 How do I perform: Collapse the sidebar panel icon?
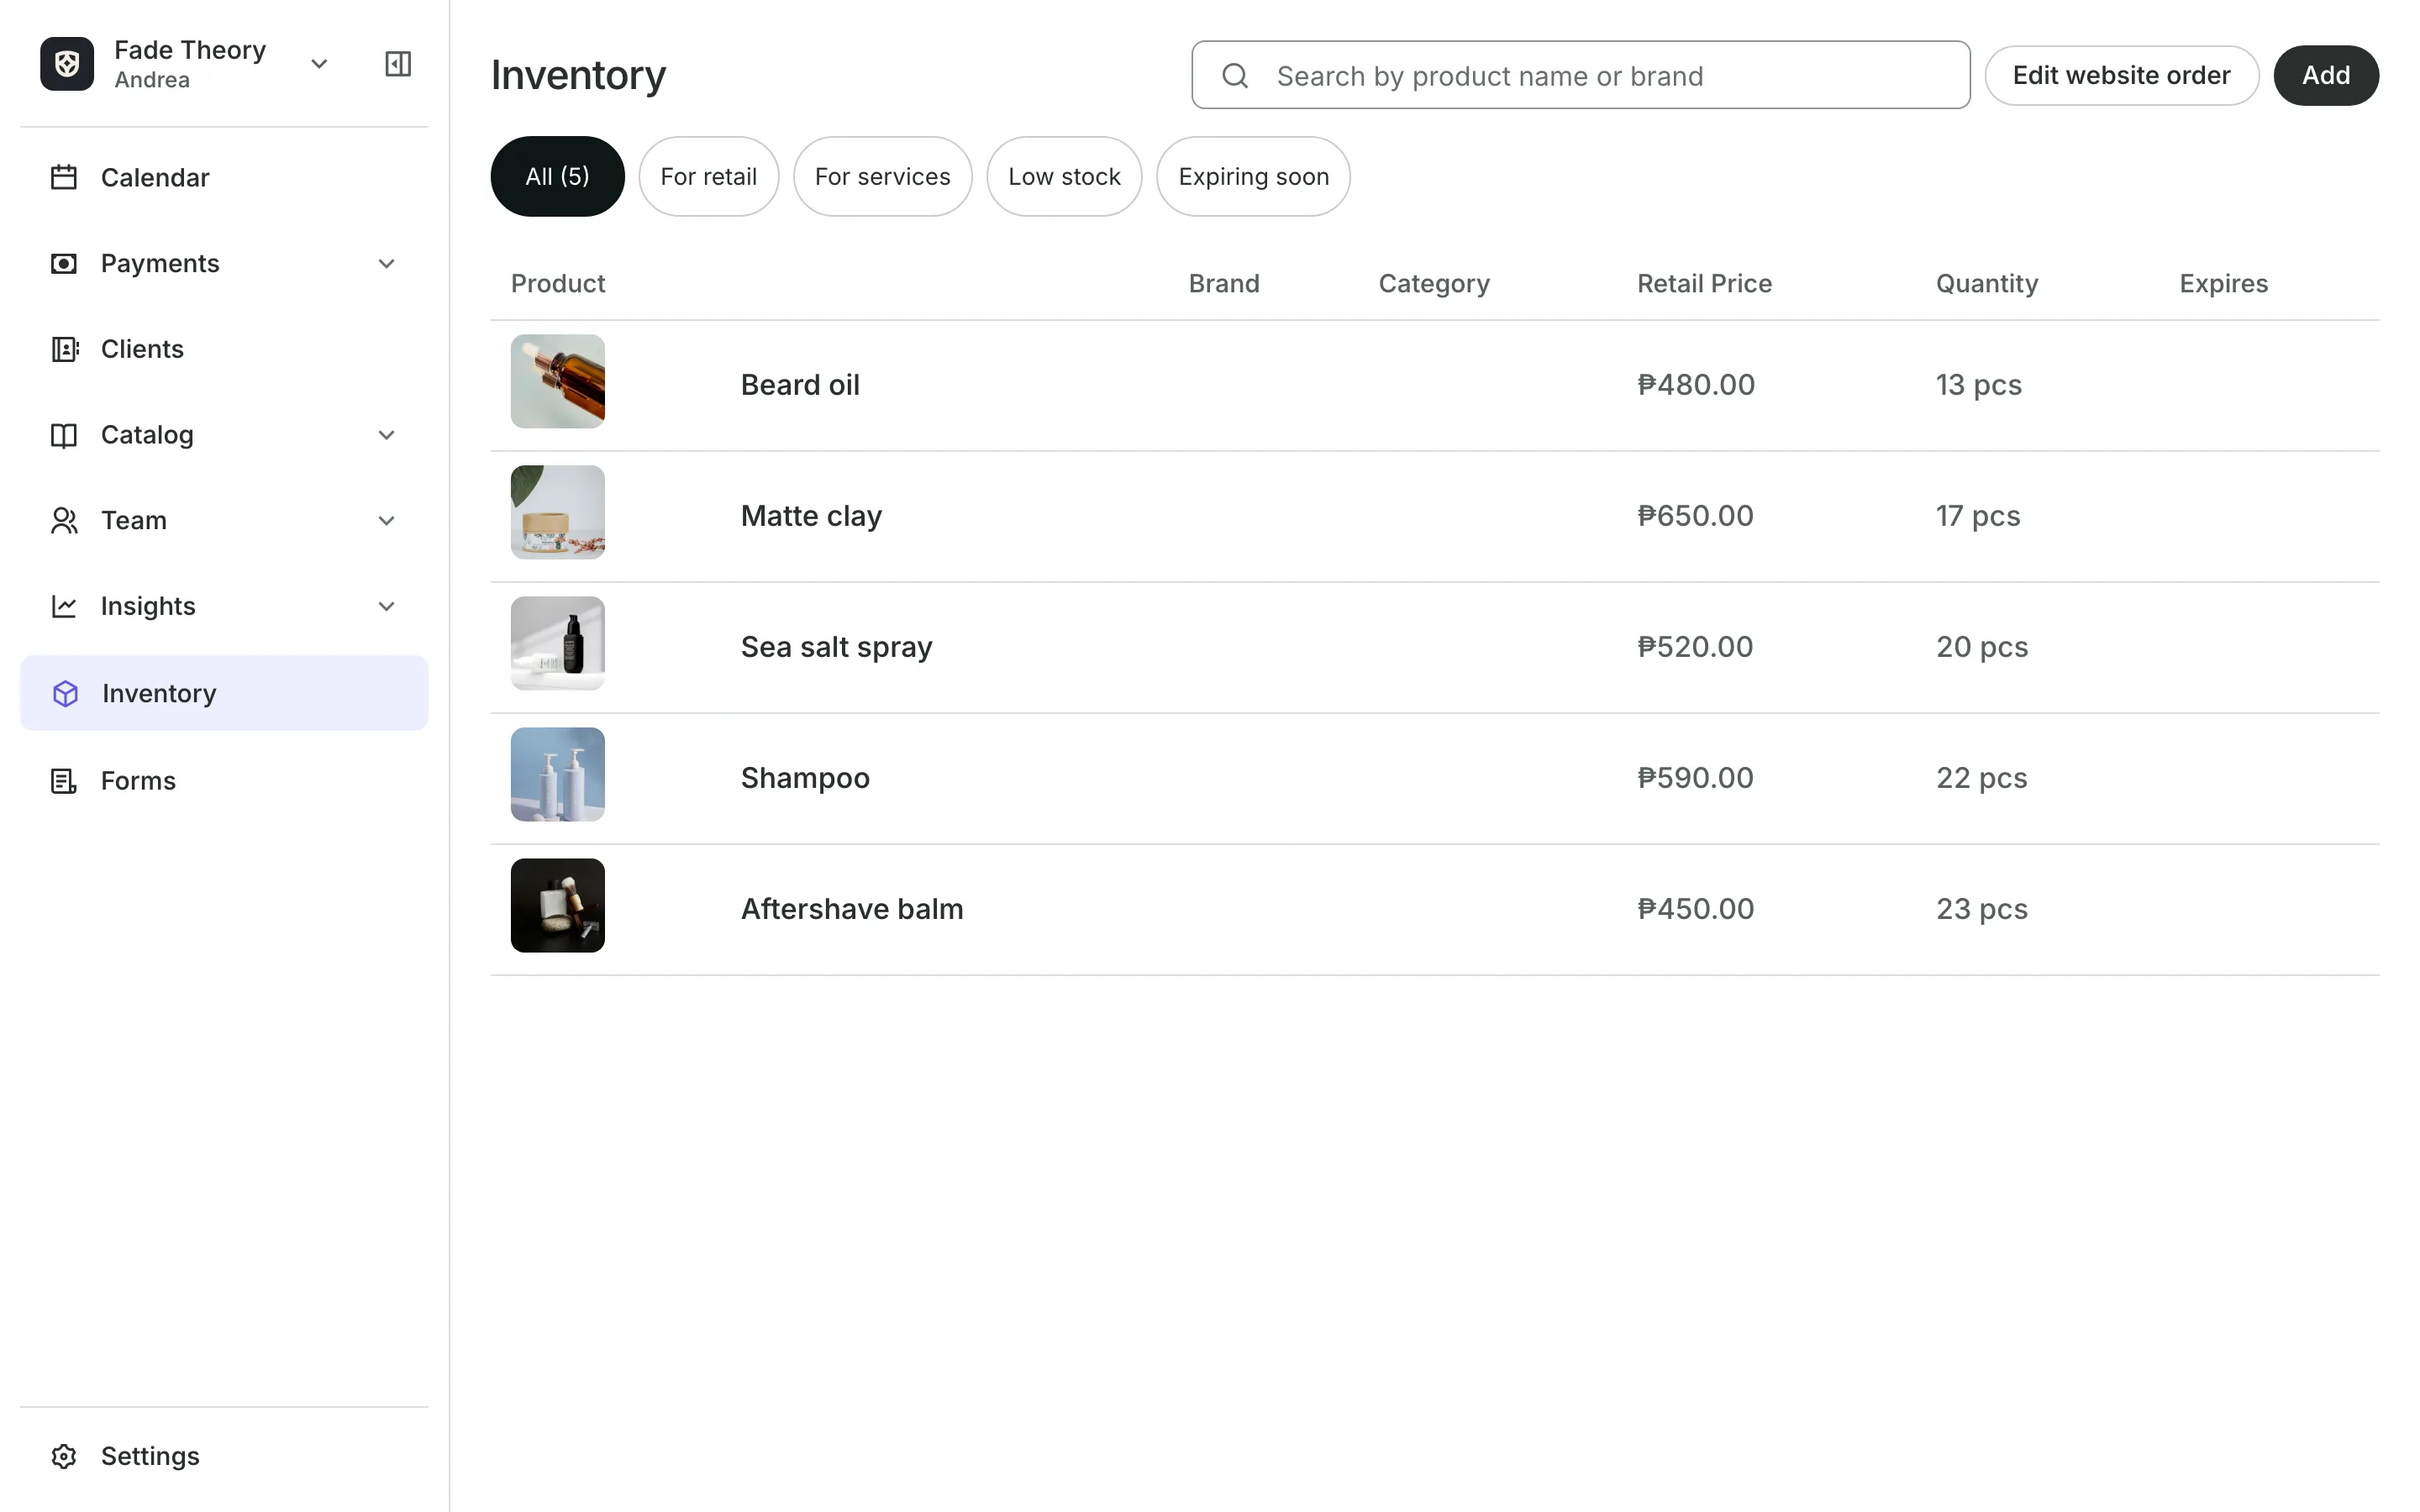398,64
